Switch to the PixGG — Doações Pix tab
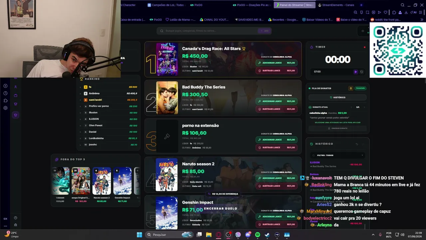This screenshot has width=426, height=240. (x=252, y=5)
